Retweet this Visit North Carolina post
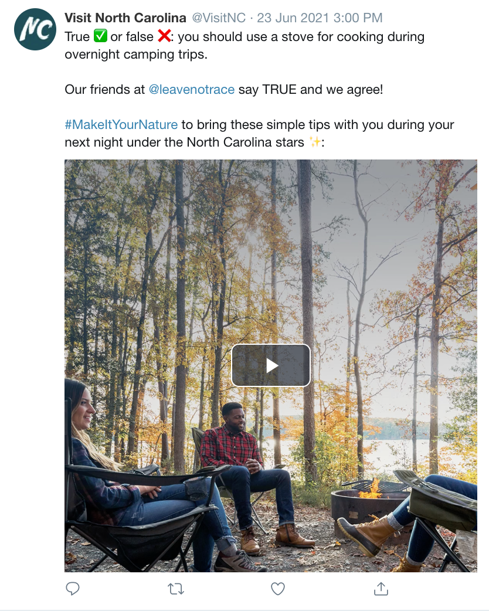Image resolution: width=489 pixels, height=611 pixels. pos(175,588)
